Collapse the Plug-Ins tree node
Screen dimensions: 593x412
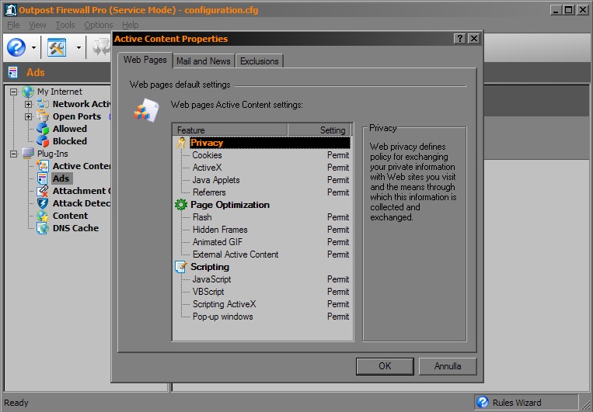point(14,154)
